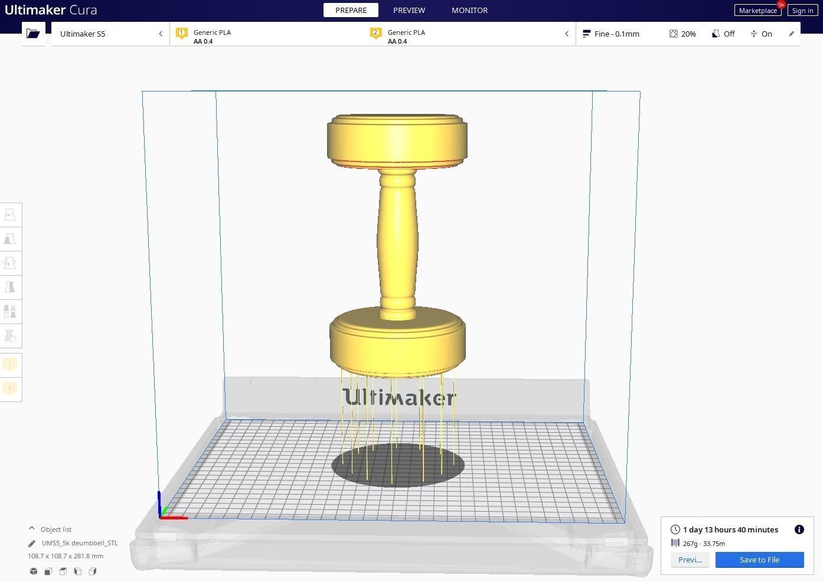823x582 pixels.
Task: Select the dumbbell model on build plate
Action: point(397,245)
